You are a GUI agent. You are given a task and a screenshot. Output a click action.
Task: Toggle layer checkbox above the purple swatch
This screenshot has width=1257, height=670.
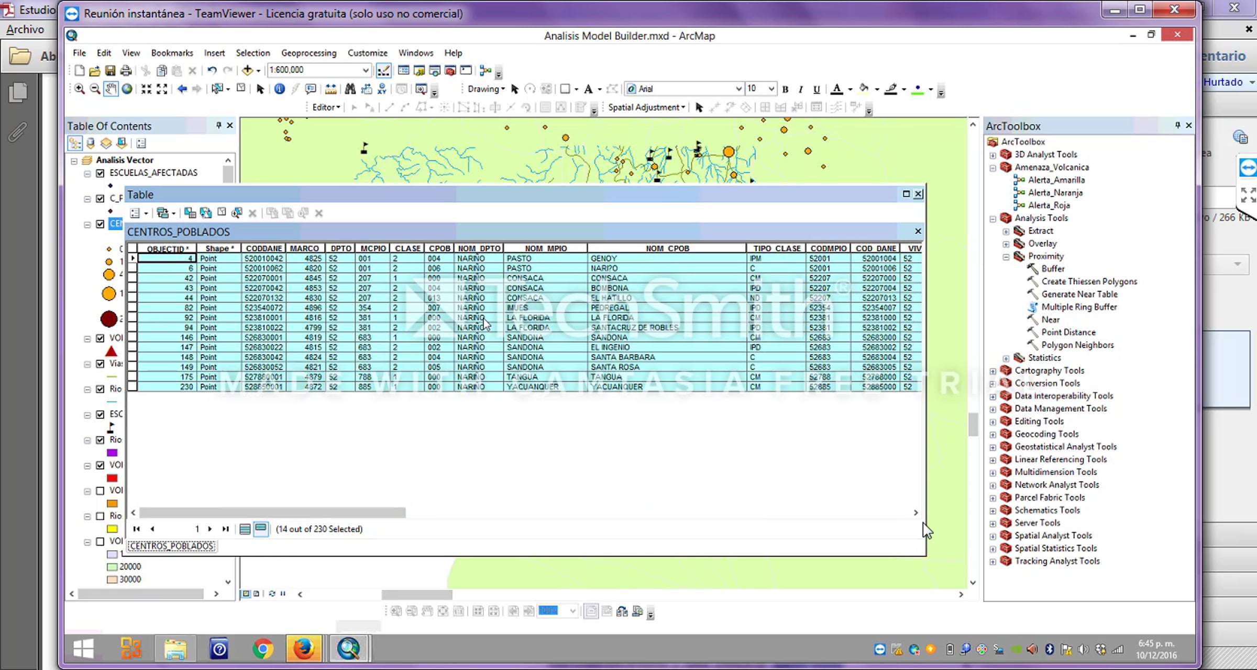tap(101, 440)
